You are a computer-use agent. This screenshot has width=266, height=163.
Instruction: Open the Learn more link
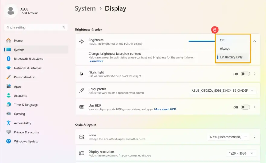tap(96, 61)
